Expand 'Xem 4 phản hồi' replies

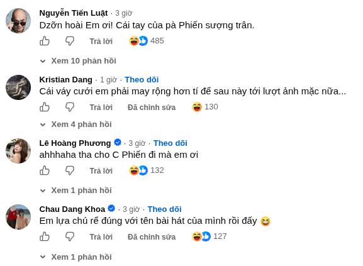point(75,125)
